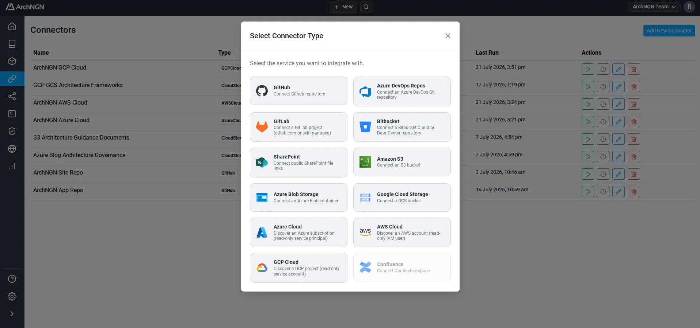Select the Bitbucket connector card
This screenshot has height=328, width=700.
402,127
